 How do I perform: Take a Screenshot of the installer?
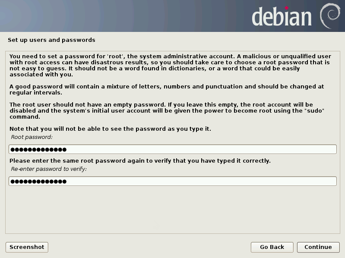27,247
